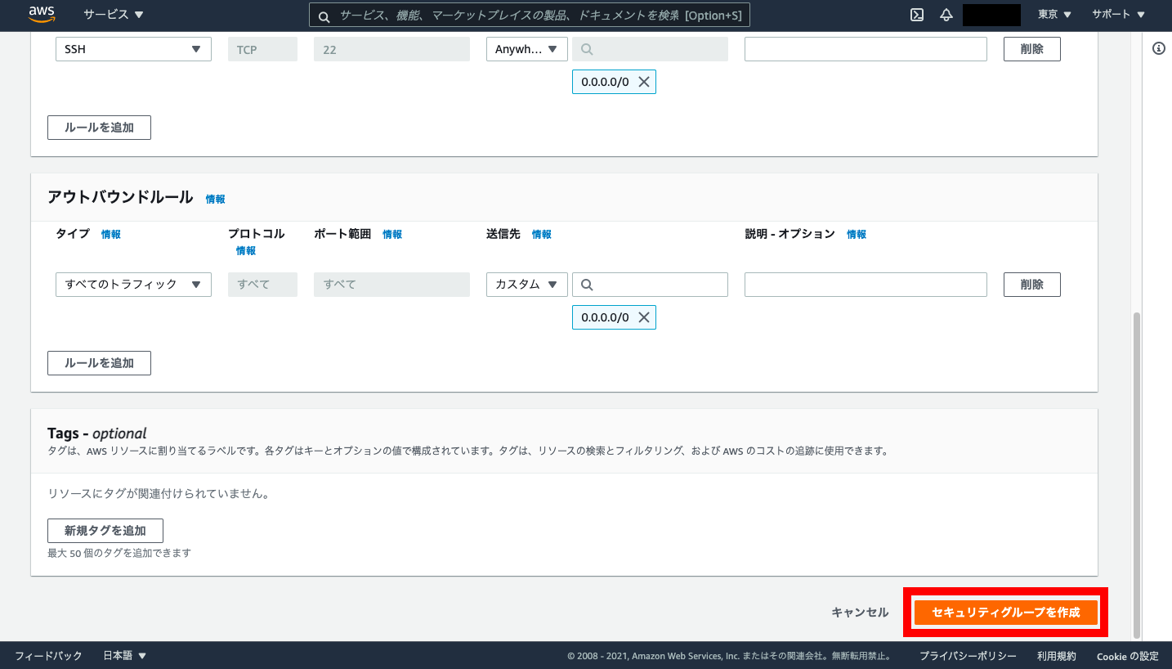Viewport: 1172px width, 669px height.
Task: Expand the すべてのトラフィック type dropdown
Action: point(133,285)
